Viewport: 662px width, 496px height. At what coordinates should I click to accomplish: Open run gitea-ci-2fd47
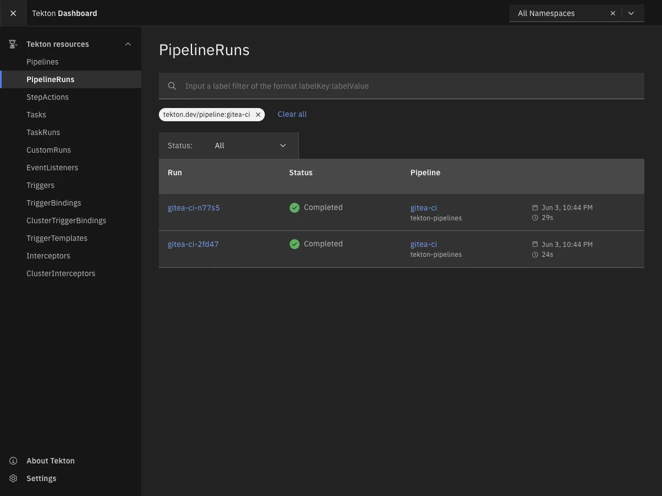point(193,244)
